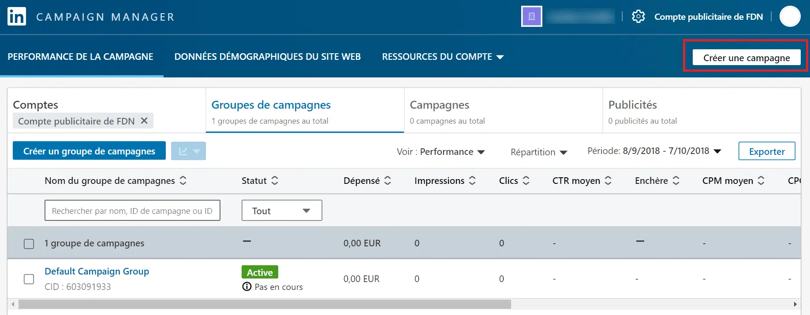Open the Tout status filter dropdown
The image size is (810, 315).
[282, 211]
